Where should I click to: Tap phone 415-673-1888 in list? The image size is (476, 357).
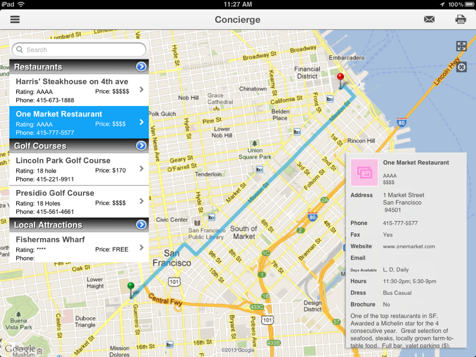(x=45, y=100)
